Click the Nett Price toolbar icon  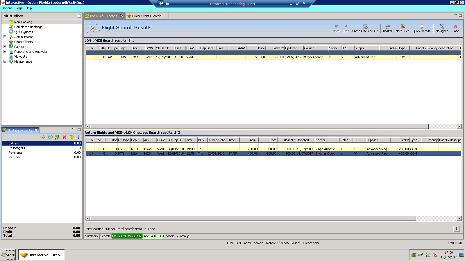pos(403,26)
